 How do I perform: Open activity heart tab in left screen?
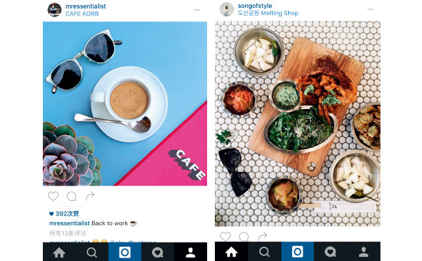[x=158, y=253]
